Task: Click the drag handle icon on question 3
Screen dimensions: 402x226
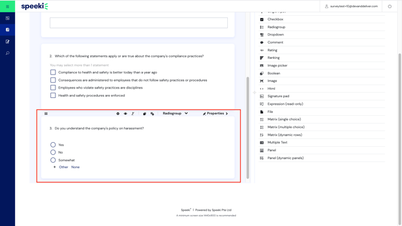Action: [x=46, y=114]
